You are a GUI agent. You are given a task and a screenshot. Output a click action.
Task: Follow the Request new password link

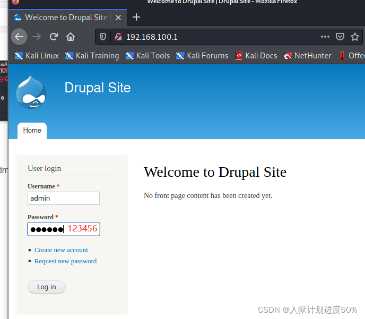tap(65, 261)
